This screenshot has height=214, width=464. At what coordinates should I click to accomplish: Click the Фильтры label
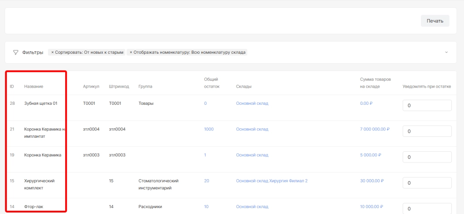click(33, 52)
